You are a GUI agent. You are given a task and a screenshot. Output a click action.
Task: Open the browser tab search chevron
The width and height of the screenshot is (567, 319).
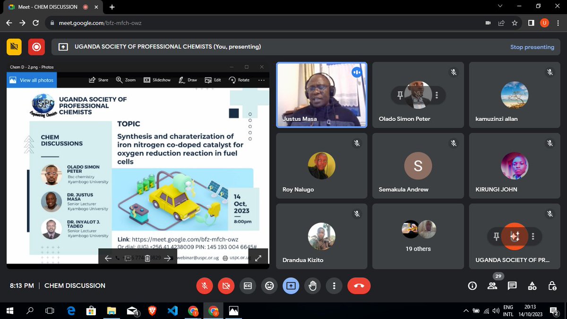click(x=501, y=6)
